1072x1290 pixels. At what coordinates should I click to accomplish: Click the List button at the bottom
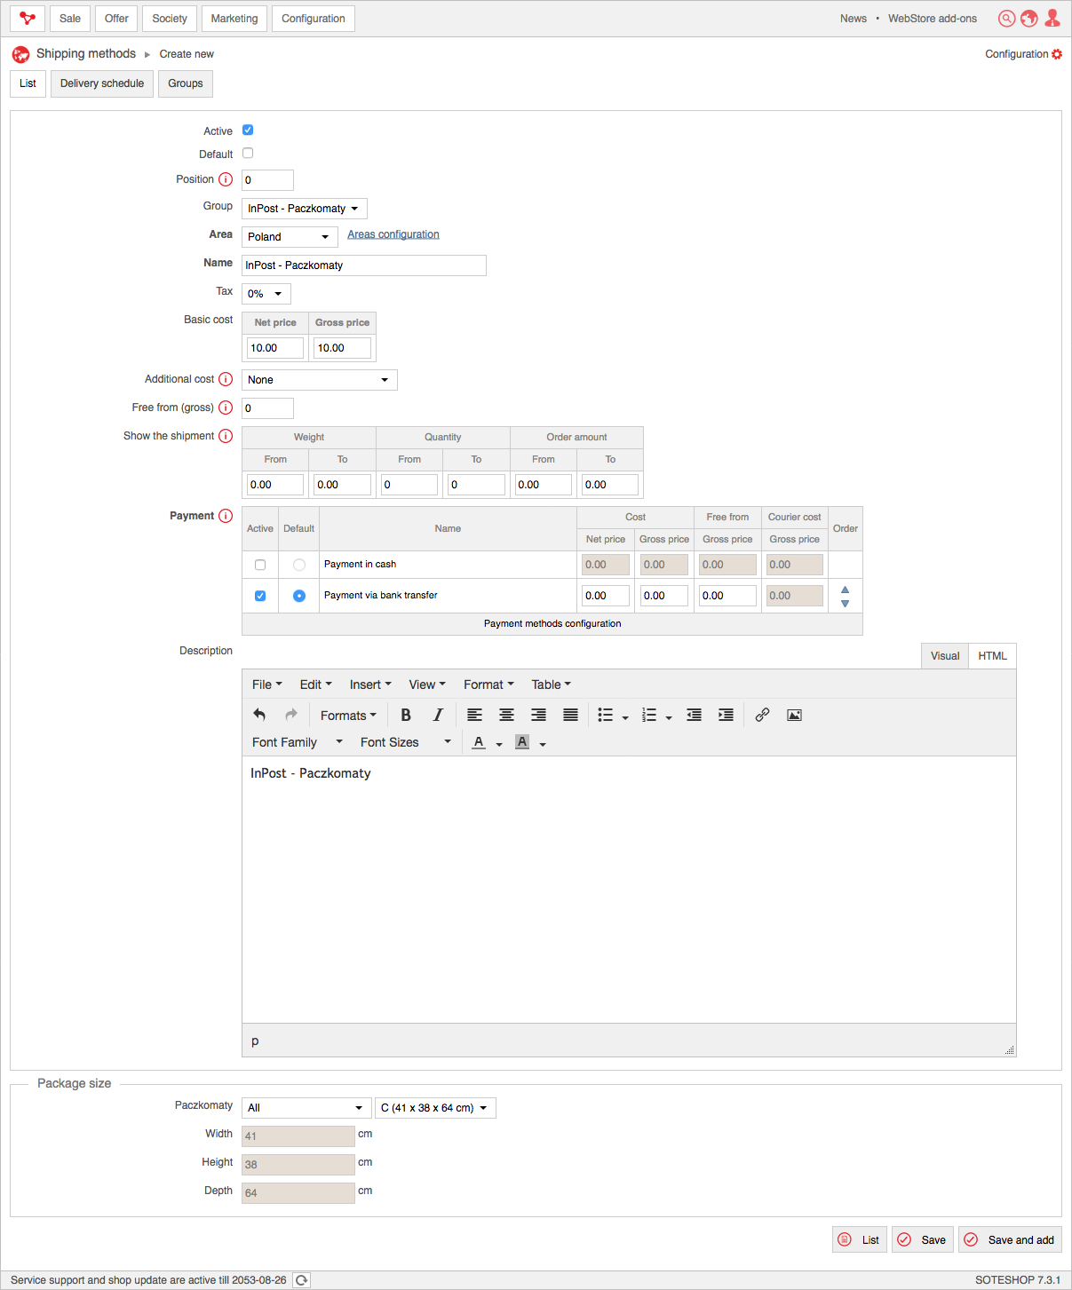(860, 1239)
